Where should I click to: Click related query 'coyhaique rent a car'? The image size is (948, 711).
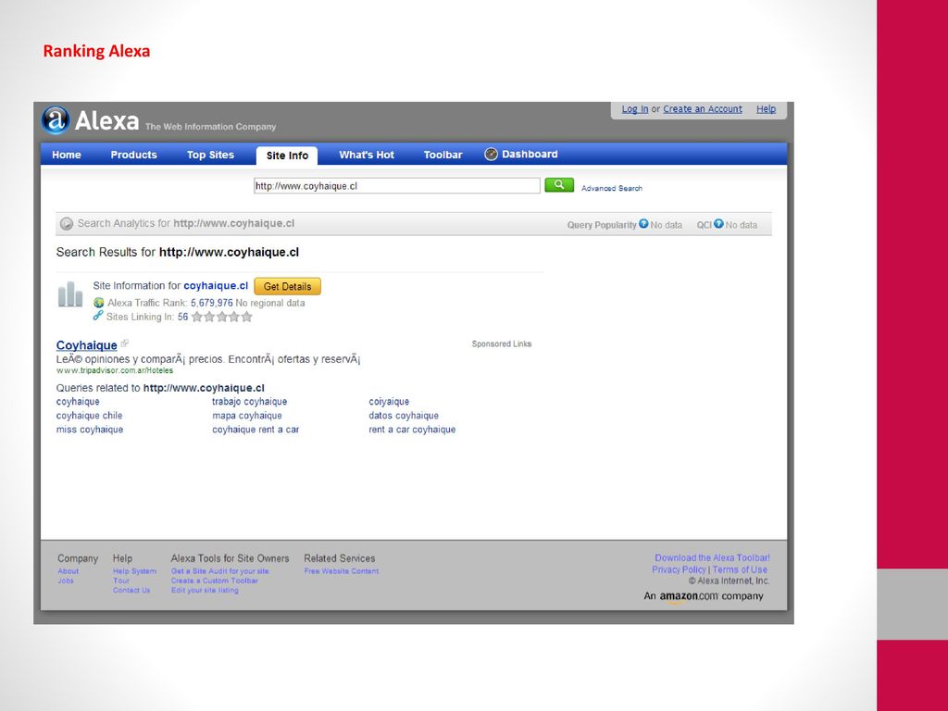coord(256,430)
